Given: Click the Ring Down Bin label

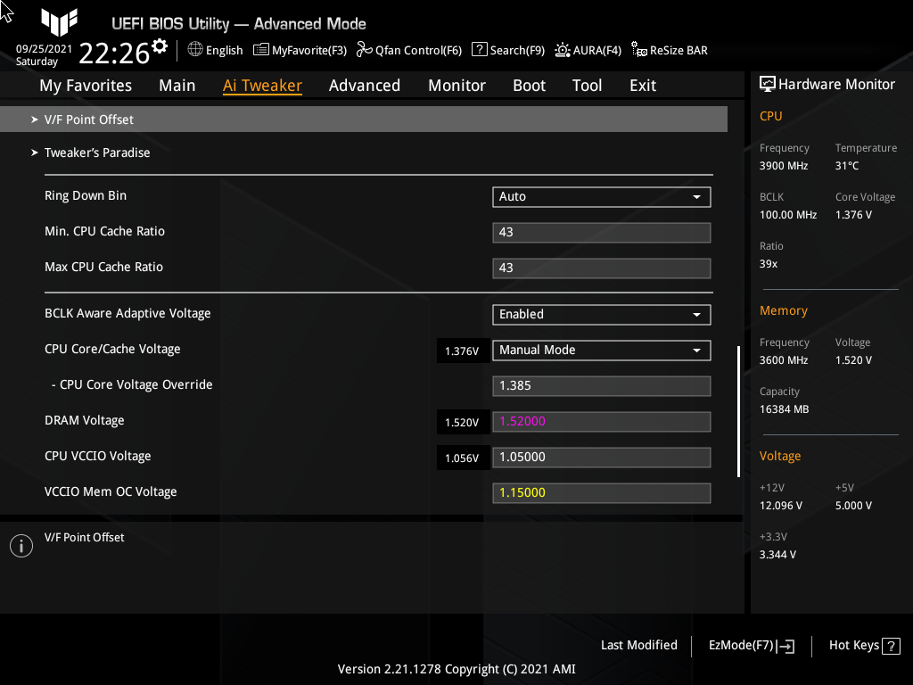Looking at the screenshot, I should click(x=86, y=195).
